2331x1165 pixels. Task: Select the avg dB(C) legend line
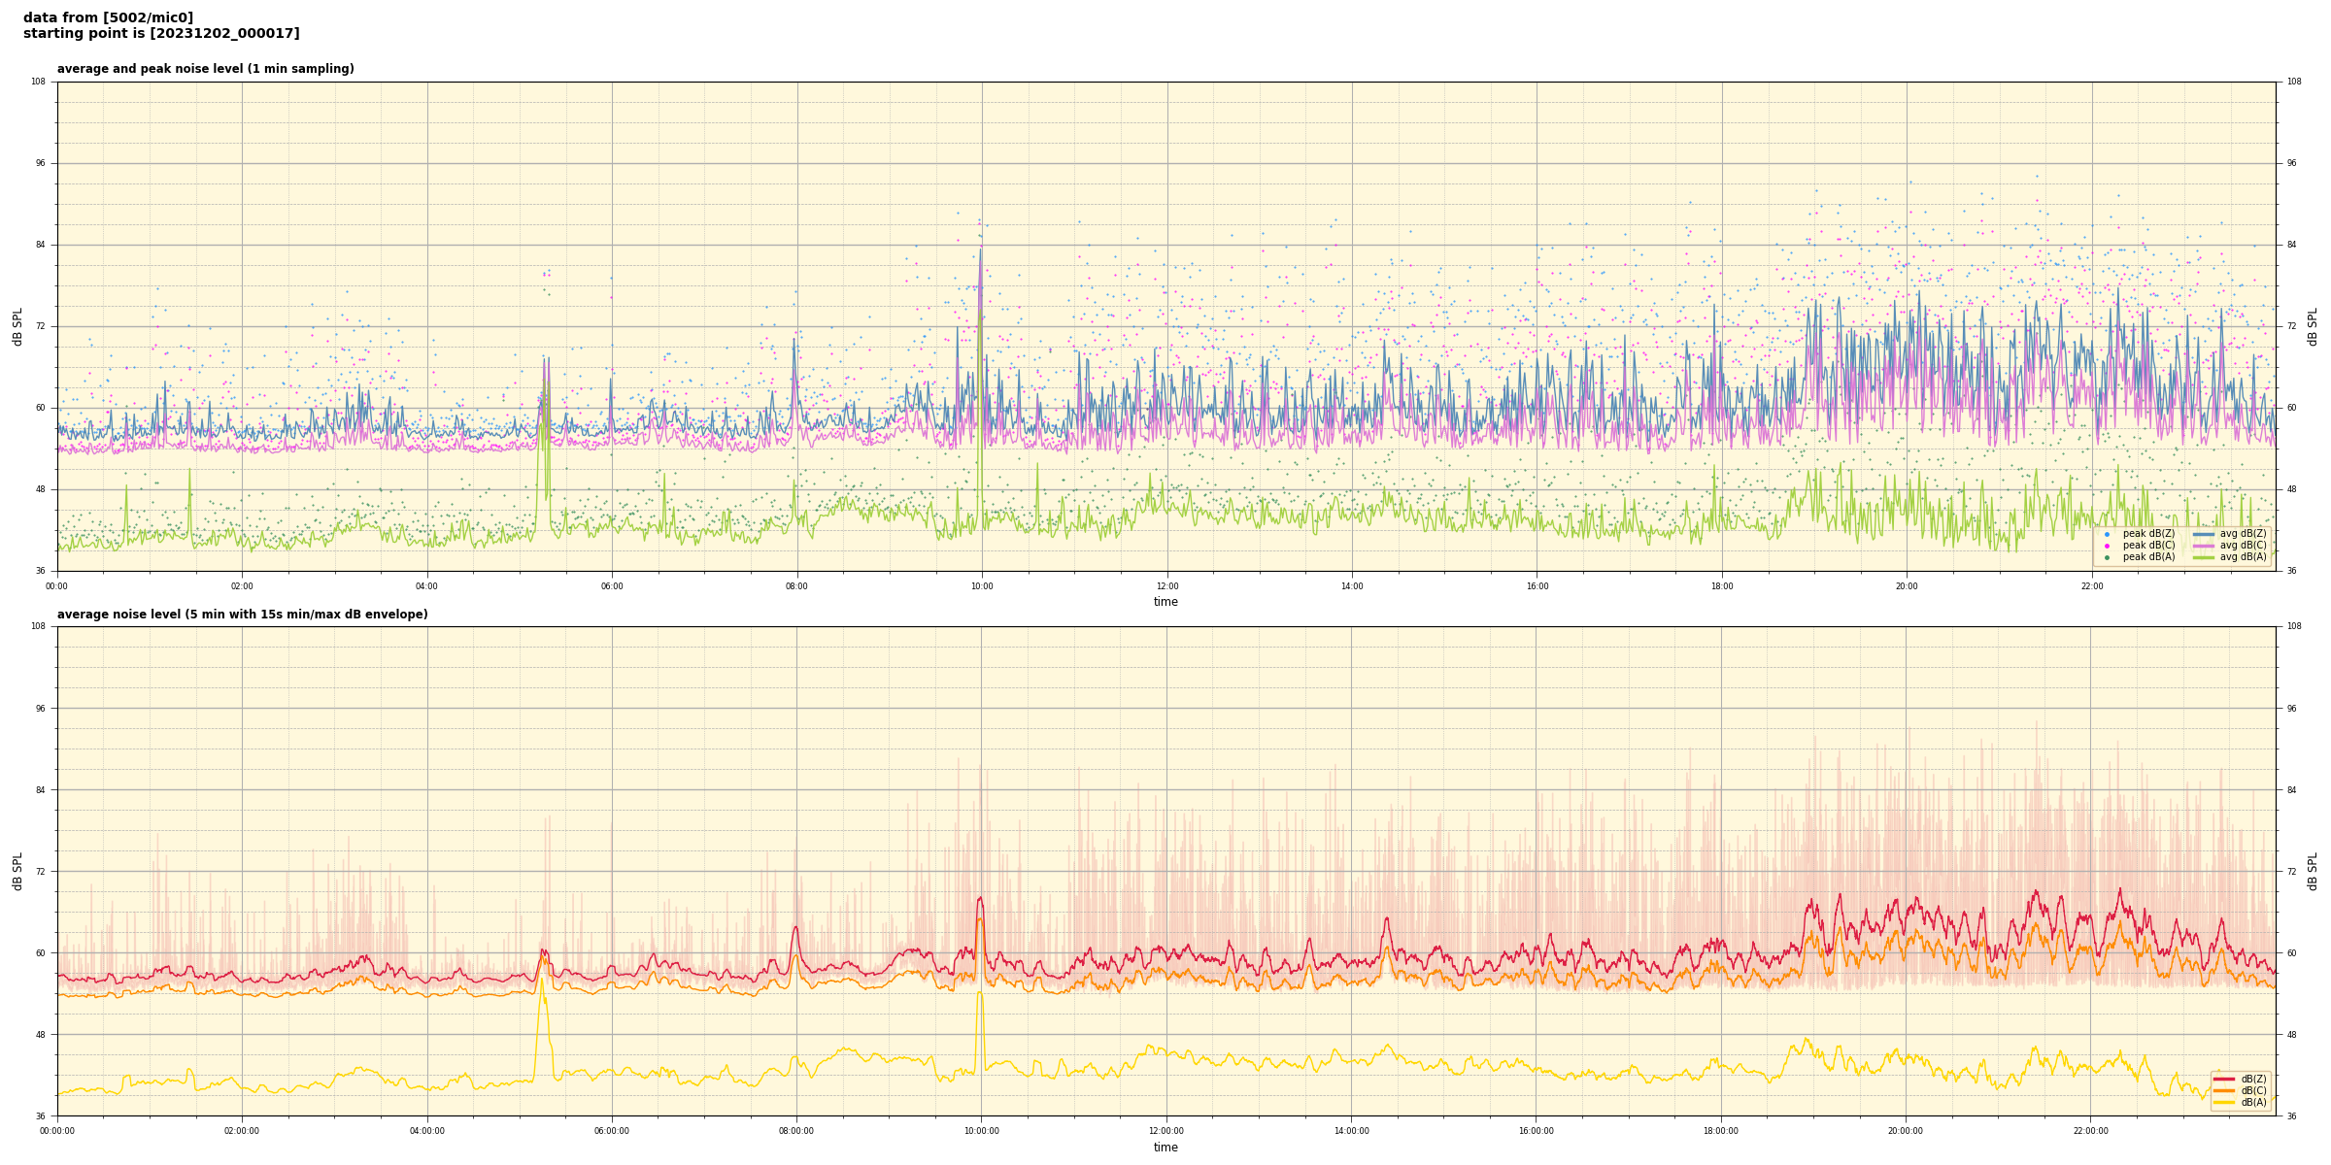point(2204,546)
